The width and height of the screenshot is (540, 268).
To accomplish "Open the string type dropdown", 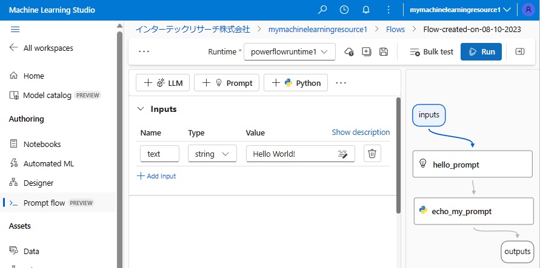I will pyautogui.click(x=213, y=154).
